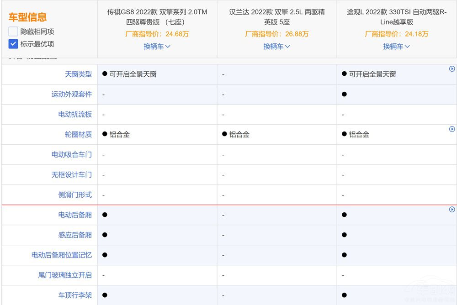Open the 无框设计车门 parameter link
Image resolution: width=457 pixels, height=305 pixels.
coord(71,174)
